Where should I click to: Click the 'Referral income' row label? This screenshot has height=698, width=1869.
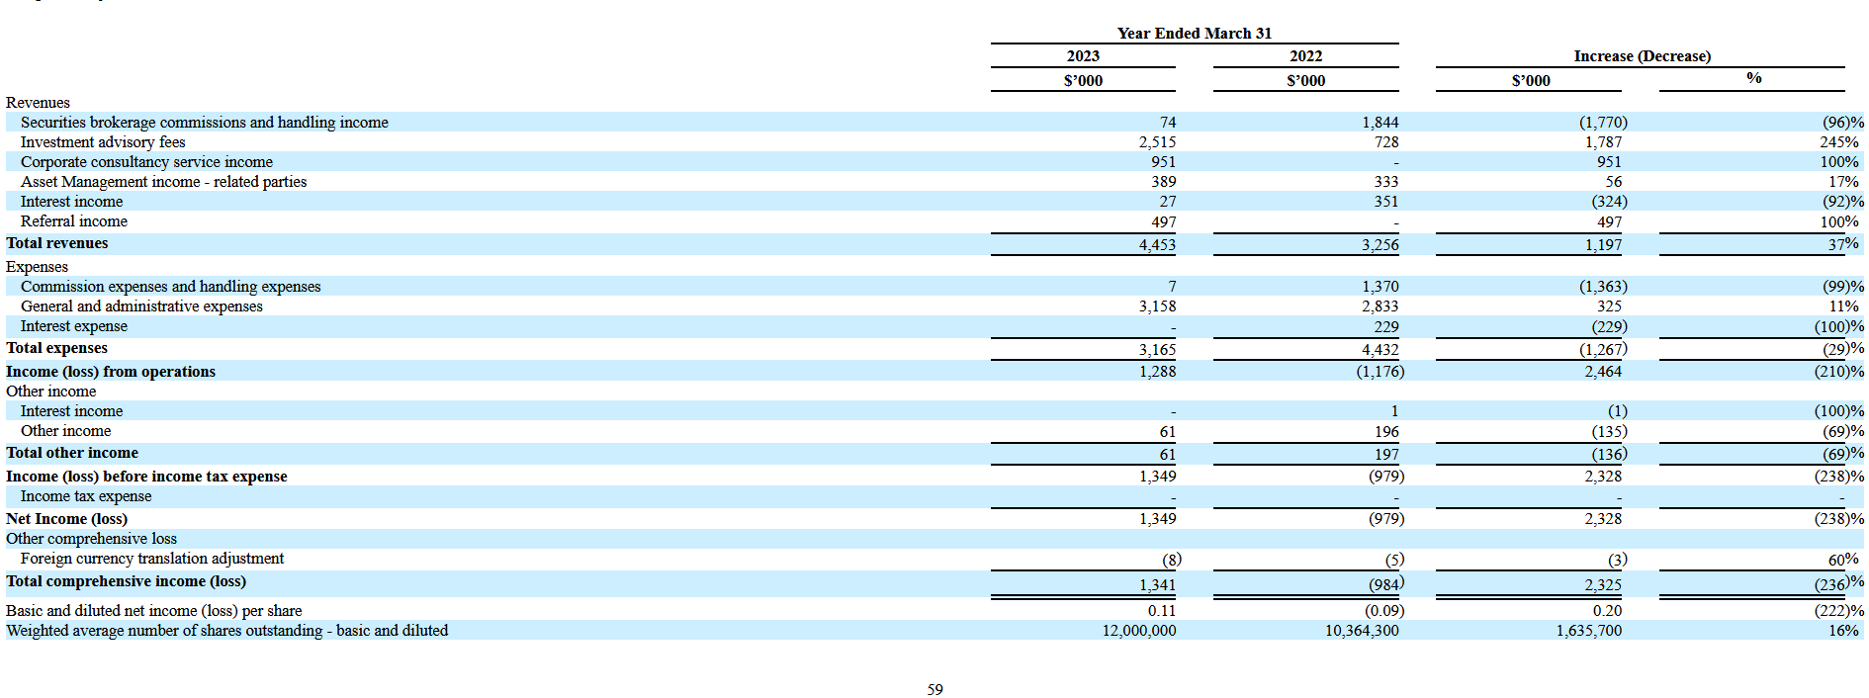(74, 221)
